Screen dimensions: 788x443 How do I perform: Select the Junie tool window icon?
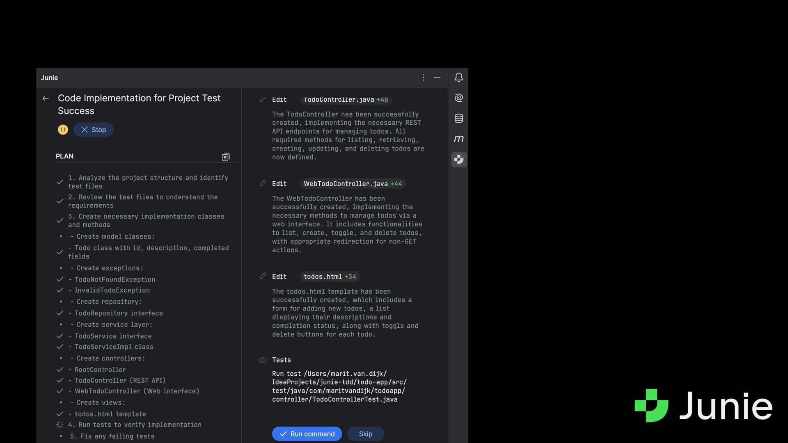[458, 160]
